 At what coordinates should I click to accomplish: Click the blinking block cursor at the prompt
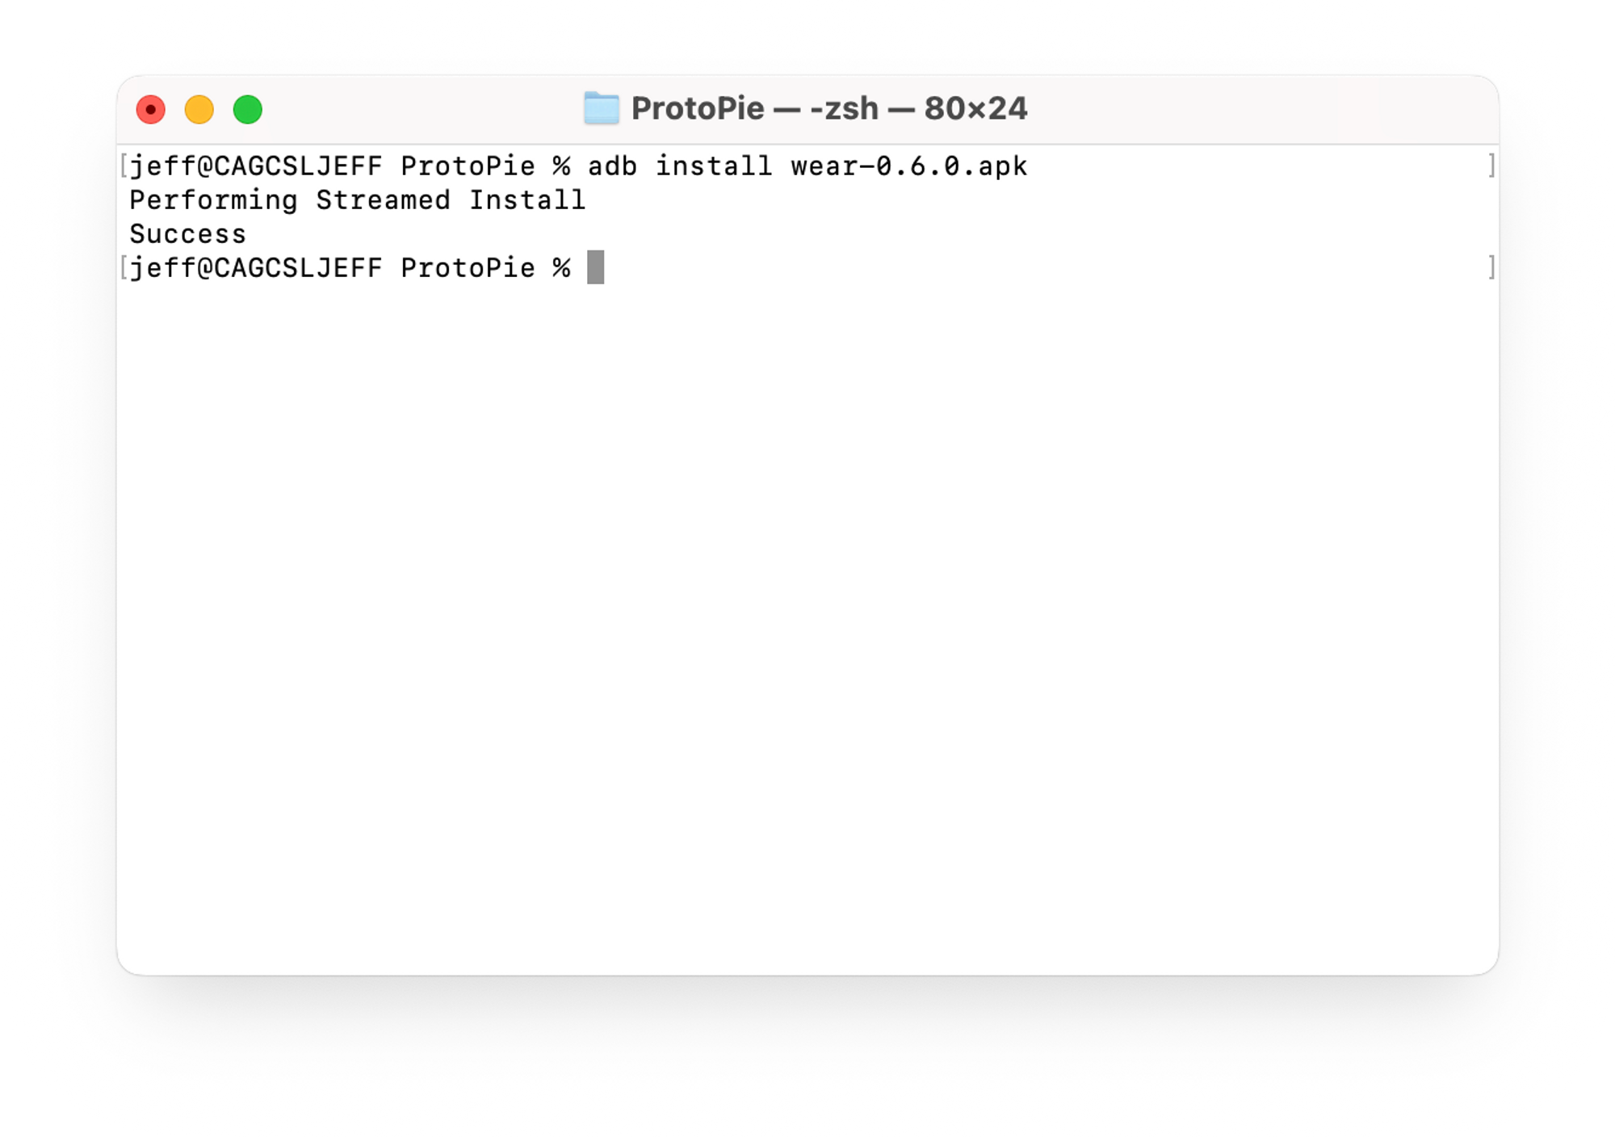tap(595, 267)
